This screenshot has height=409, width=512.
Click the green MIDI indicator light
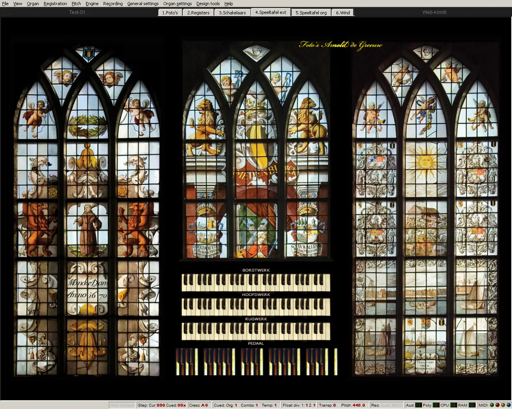pyautogui.click(x=492, y=405)
